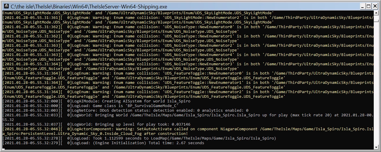This screenshot has height=152, width=381.
Task: Click the window title path text
Action: click(x=89, y=6)
